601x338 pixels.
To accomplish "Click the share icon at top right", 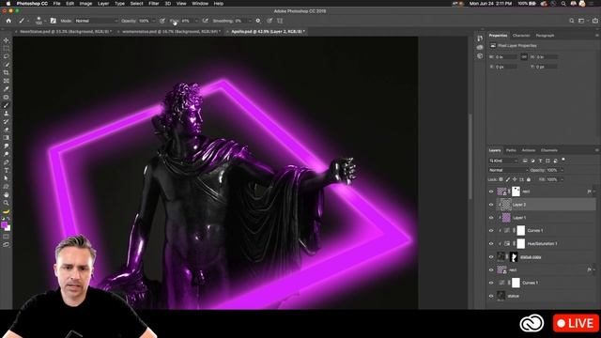I will [x=595, y=21].
